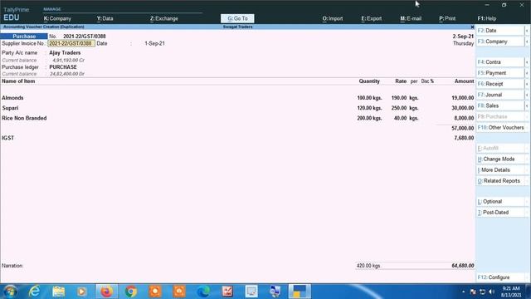Switch to F8: Sales voucher
Viewport: 531px width, 299px height.
pyautogui.click(x=499, y=105)
